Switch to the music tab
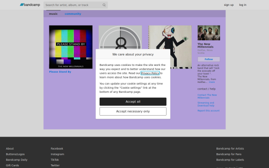 coord(53,14)
